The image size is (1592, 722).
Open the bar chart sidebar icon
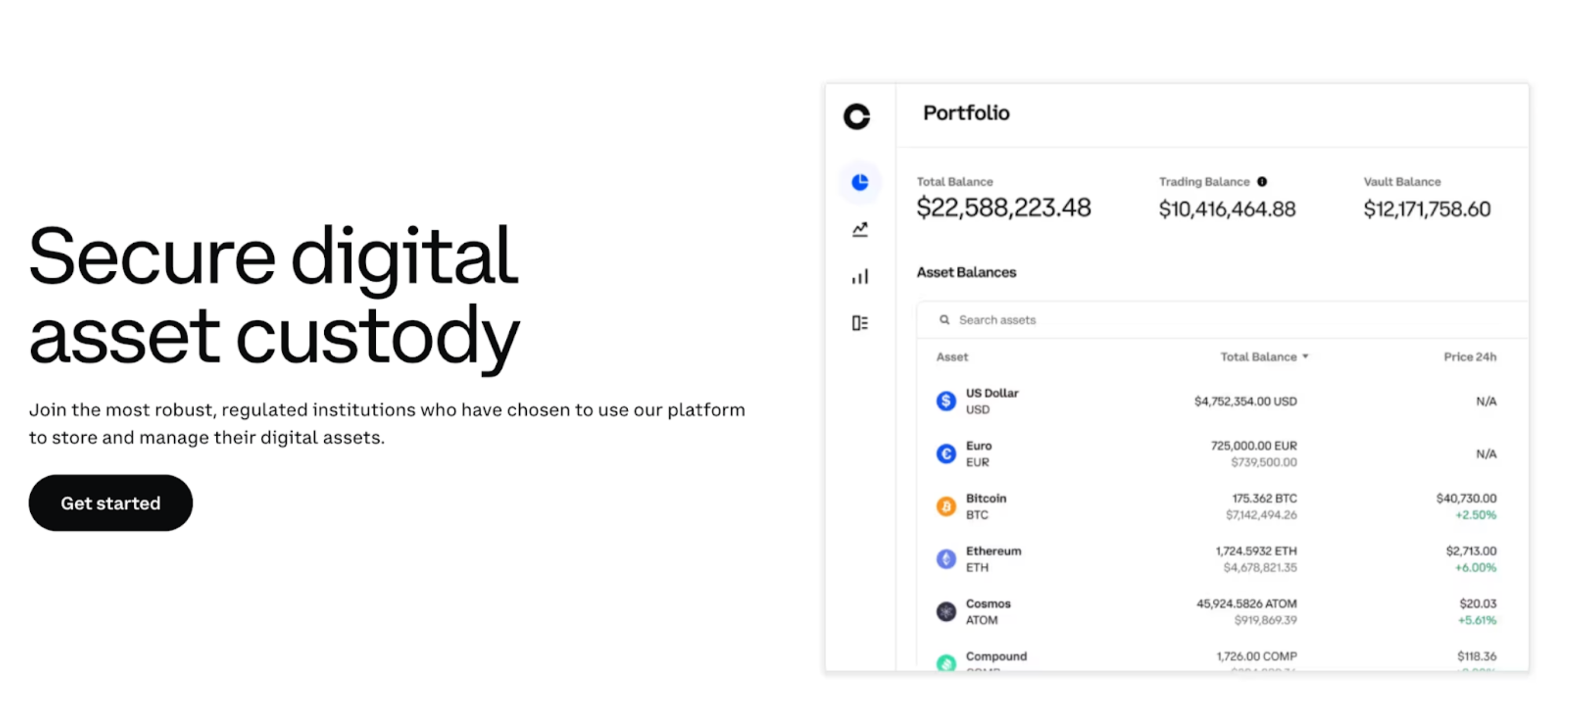tap(860, 276)
